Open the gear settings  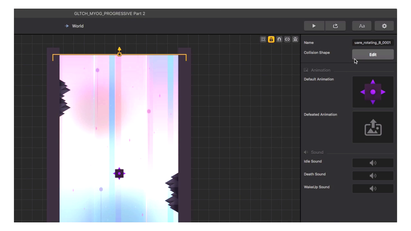point(384,26)
